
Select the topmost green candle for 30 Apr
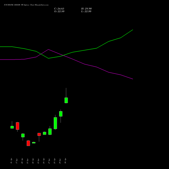[66, 100]
